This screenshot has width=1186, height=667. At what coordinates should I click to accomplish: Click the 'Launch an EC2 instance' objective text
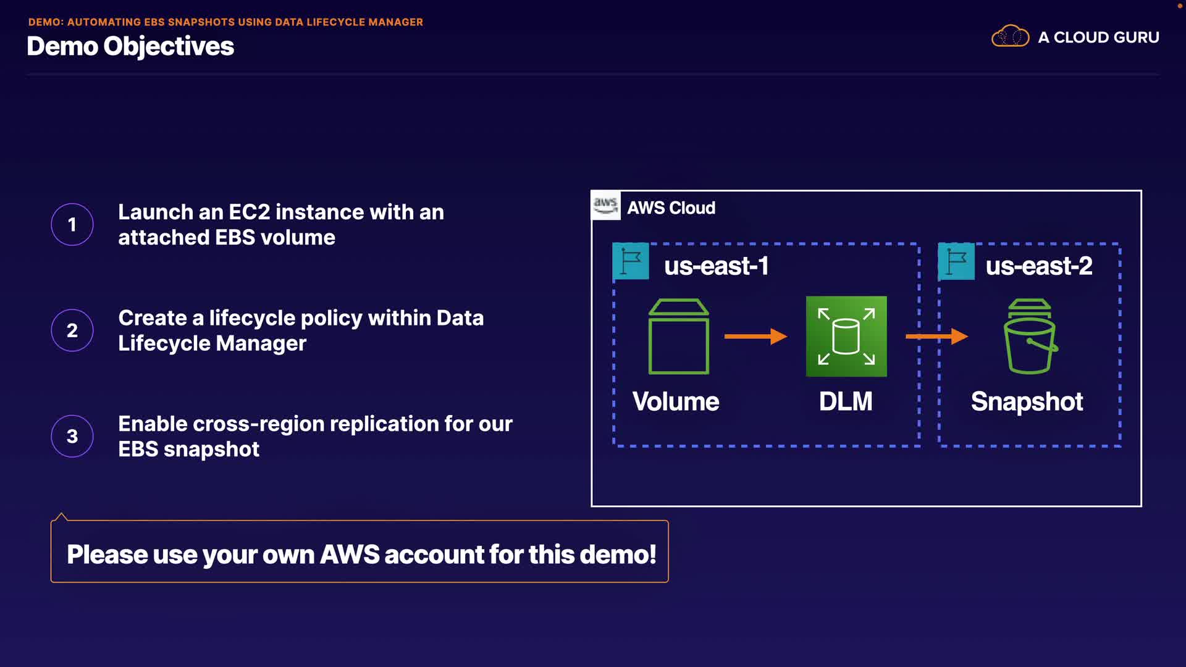pos(281,225)
